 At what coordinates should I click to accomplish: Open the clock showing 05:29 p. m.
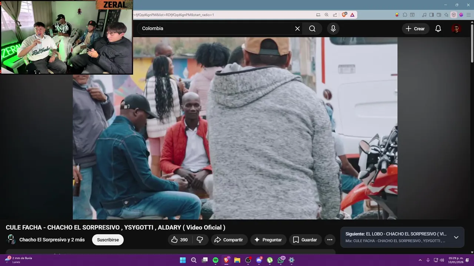click(x=455, y=260)
